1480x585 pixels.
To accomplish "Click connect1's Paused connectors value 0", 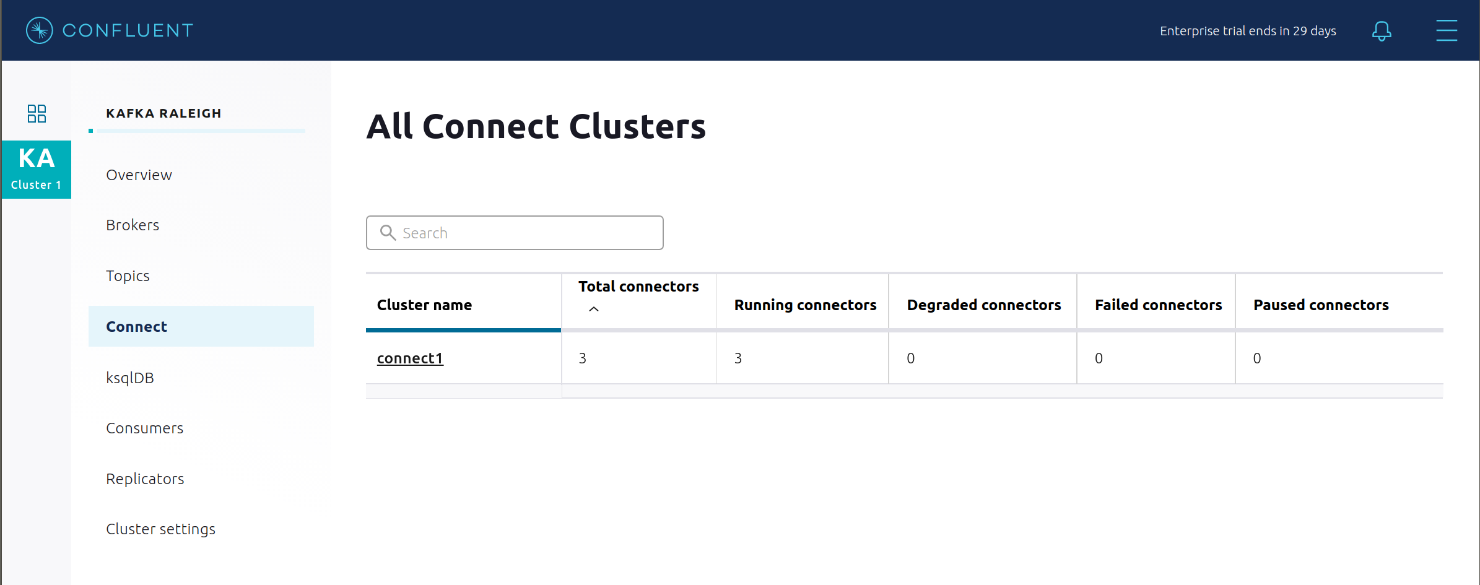I will (1257, 358).
